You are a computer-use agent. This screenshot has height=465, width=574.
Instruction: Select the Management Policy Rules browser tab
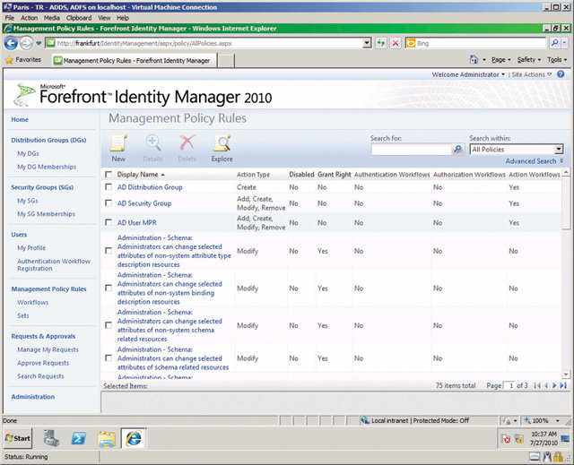click(135, 61)
